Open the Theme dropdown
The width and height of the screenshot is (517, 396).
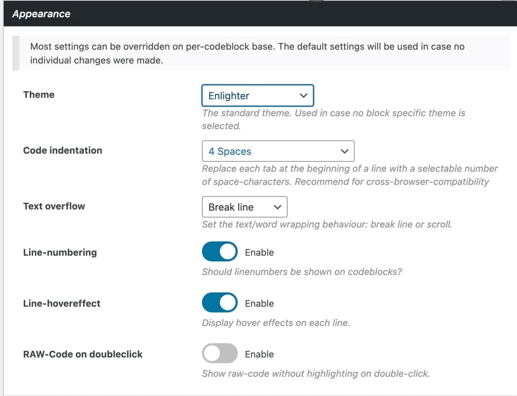(x=258, y=95)
